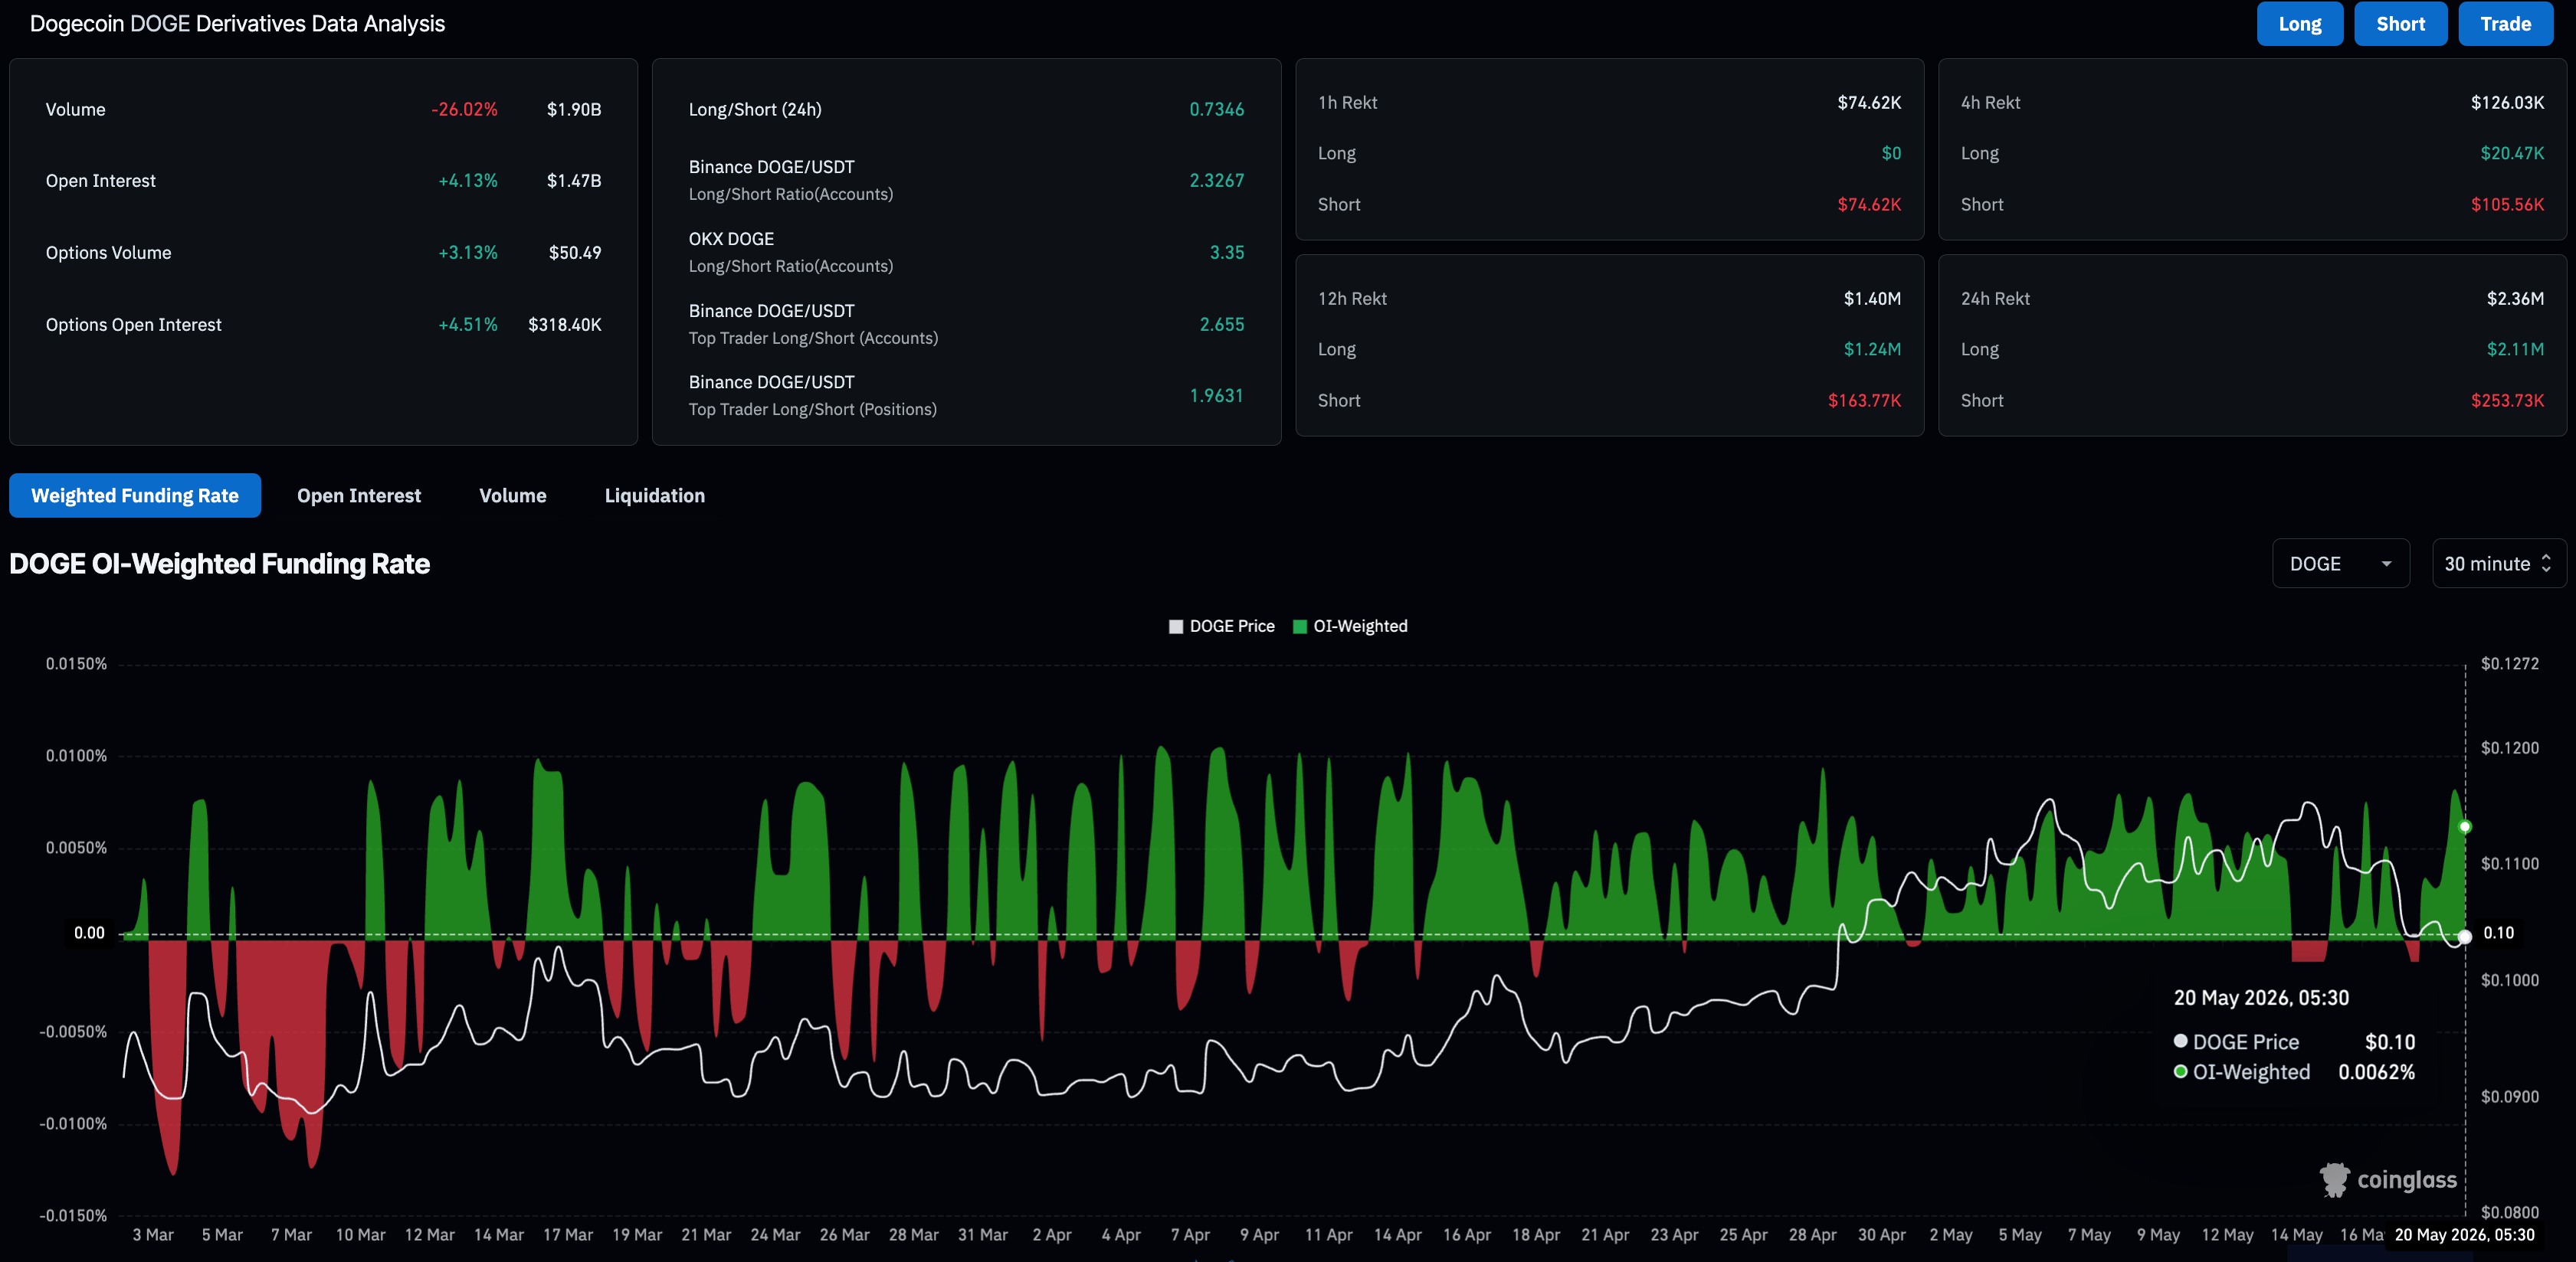The width and height of the screenshot is (2576, 1262).
Task: Click the Dogecoin DOGE Derivatives Data Analysis heading
Action: tap(237, 24)
